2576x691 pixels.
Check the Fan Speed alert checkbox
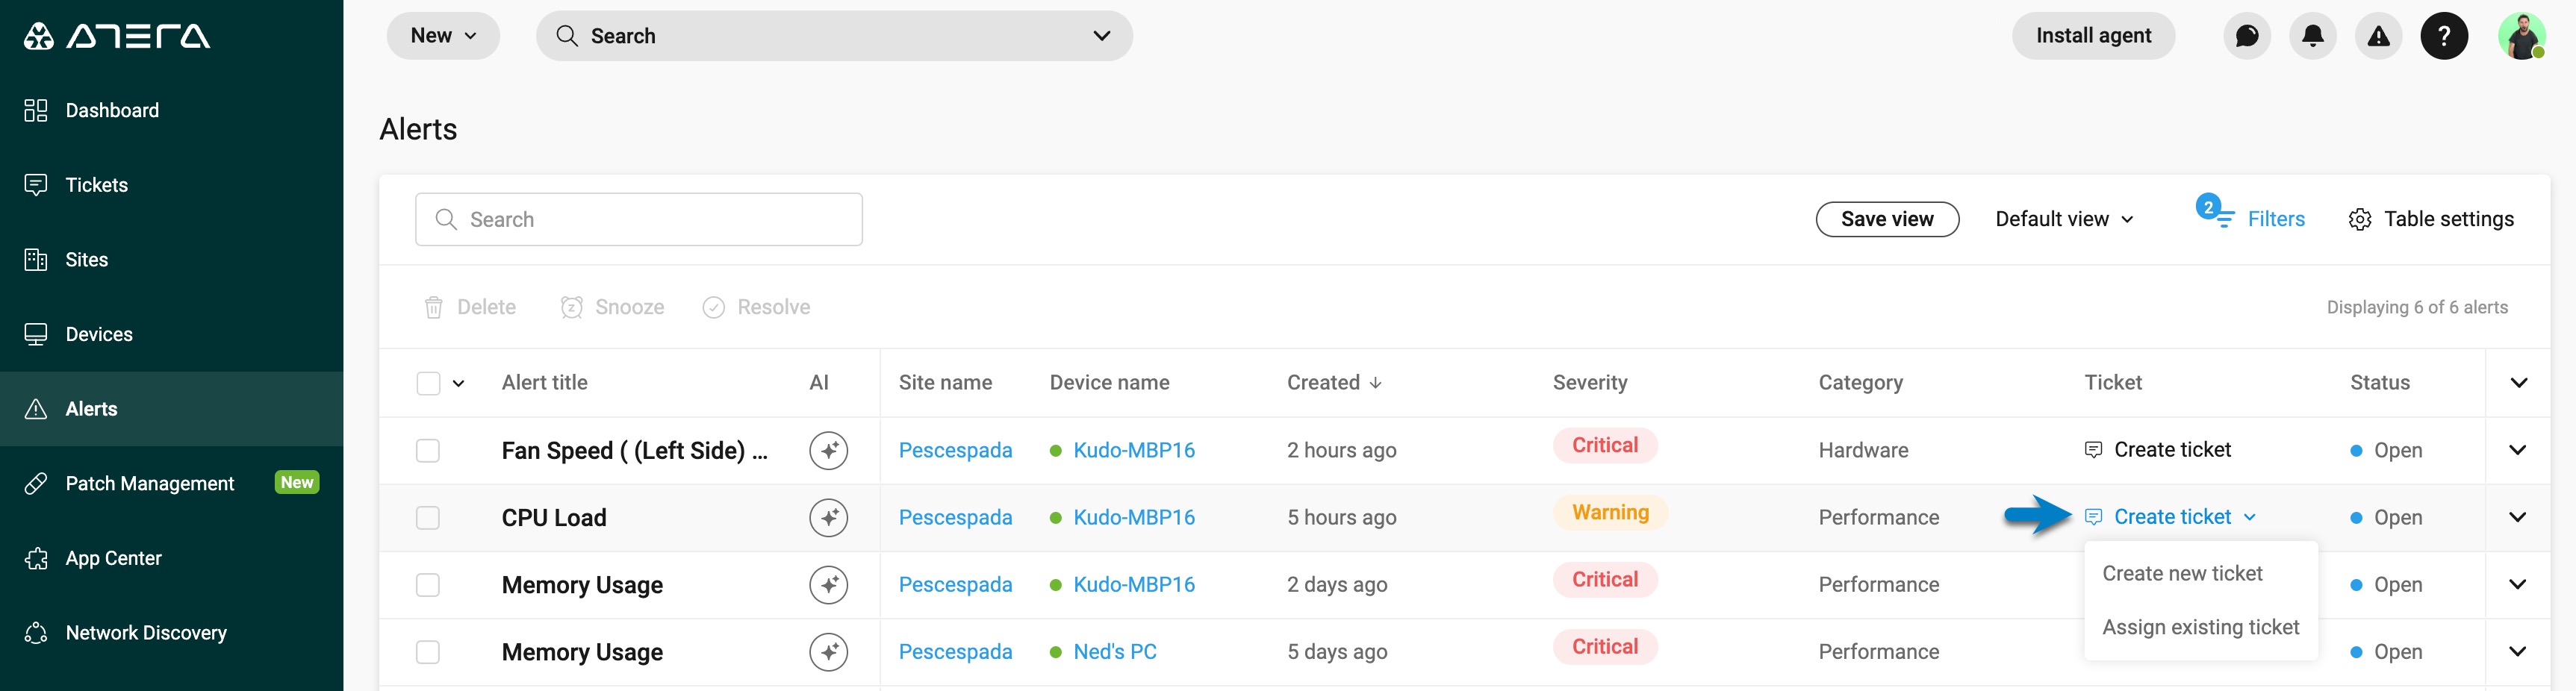pyautogui.click(x=428, y=451)
